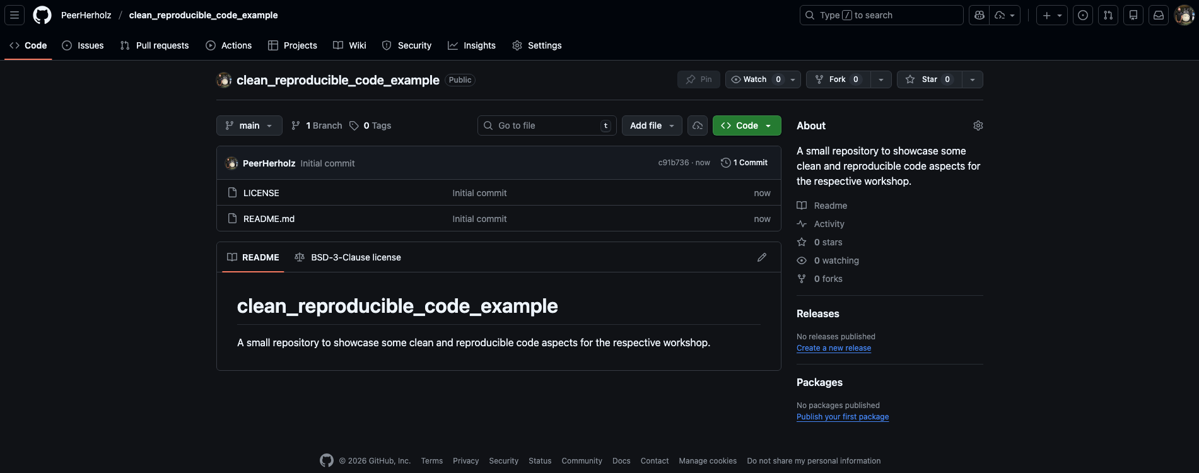
Task: Expand the Fork options arrow
Action: tap(881, 79)
